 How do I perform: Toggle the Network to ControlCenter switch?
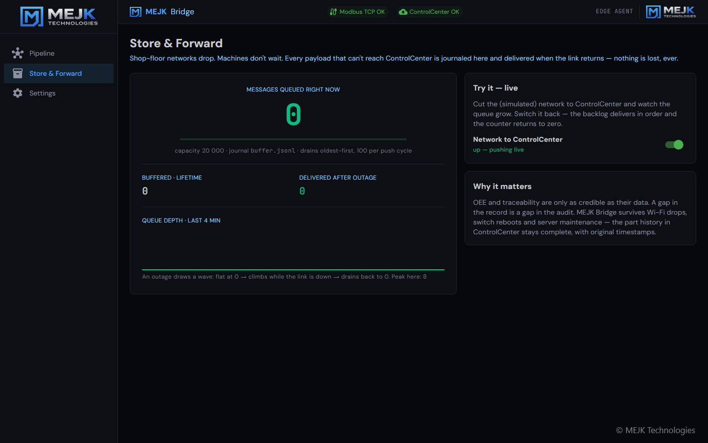click(x=674, y=145)
